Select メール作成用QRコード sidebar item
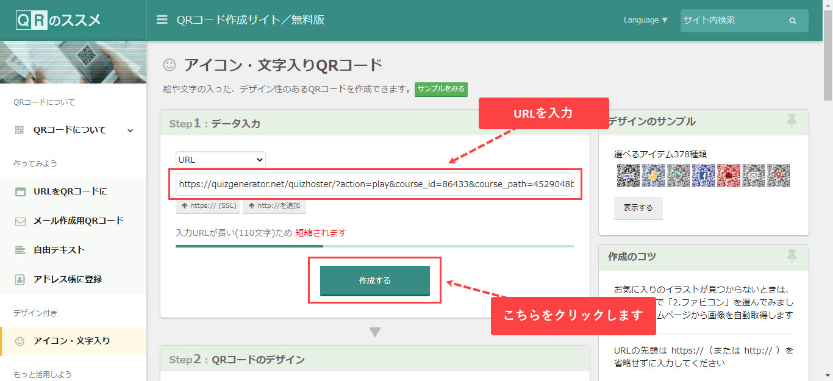 click(x=78, y=221)
